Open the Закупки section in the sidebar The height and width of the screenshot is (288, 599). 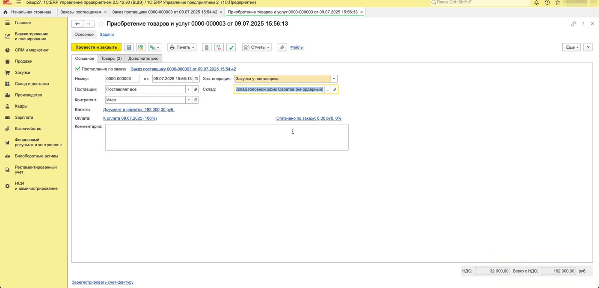point(23,73)
